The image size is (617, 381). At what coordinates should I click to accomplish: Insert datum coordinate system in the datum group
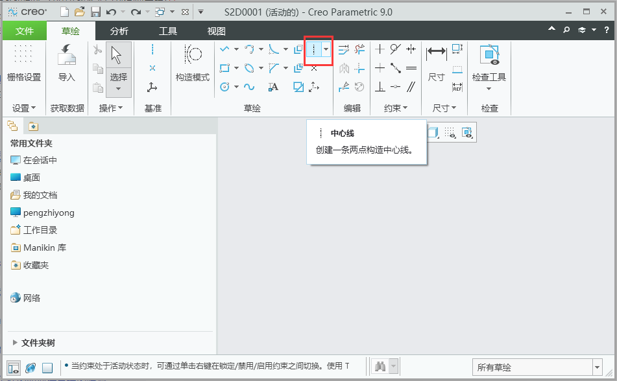pyautogui.click(x=152, y=87)
